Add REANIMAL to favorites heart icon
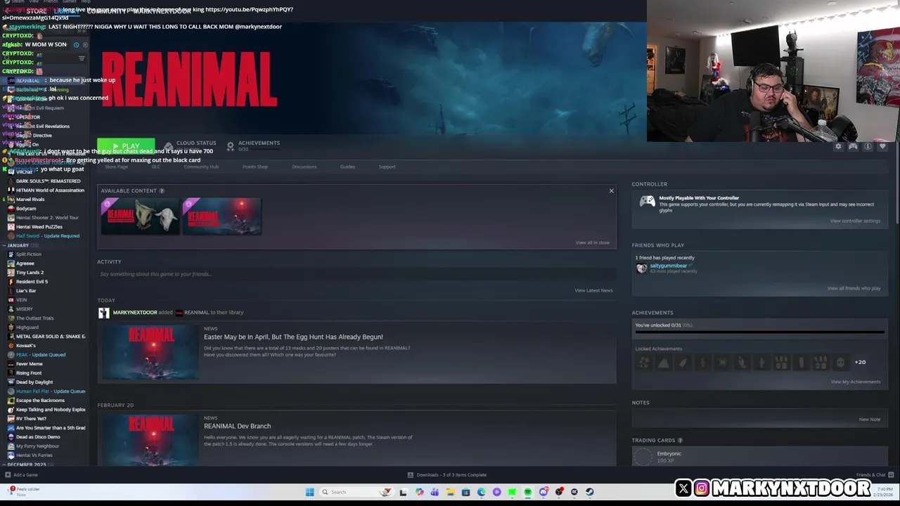 tap(882, 146)
